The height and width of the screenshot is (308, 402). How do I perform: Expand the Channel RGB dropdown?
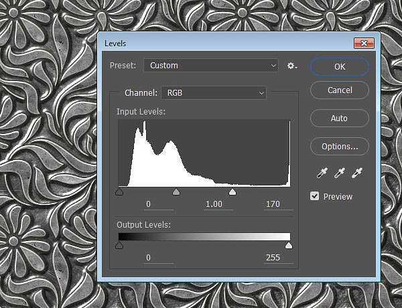coord(214,93)
